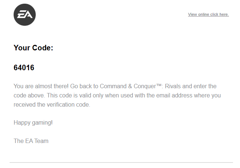The height and width of the screenshot is (168, 240).
Task: Click the verification code 64016
Action: tap(24, 68)
